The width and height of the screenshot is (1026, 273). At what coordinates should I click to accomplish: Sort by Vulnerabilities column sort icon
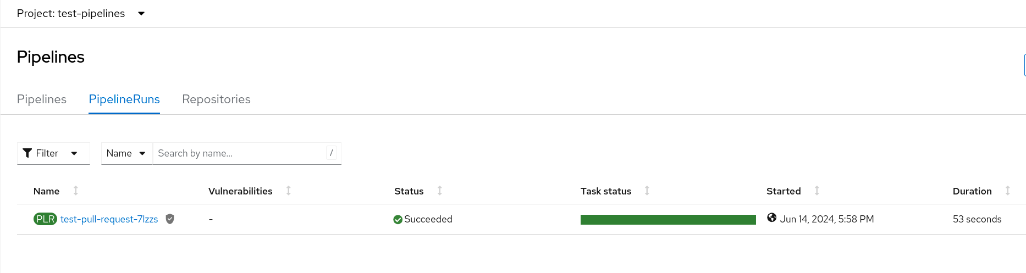point(289,191)
